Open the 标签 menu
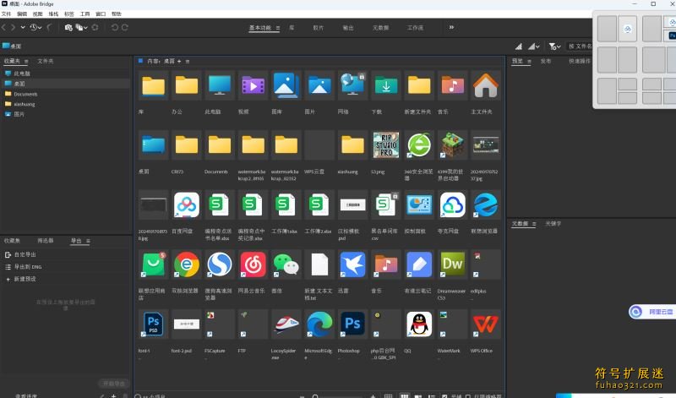 point(69,14)
